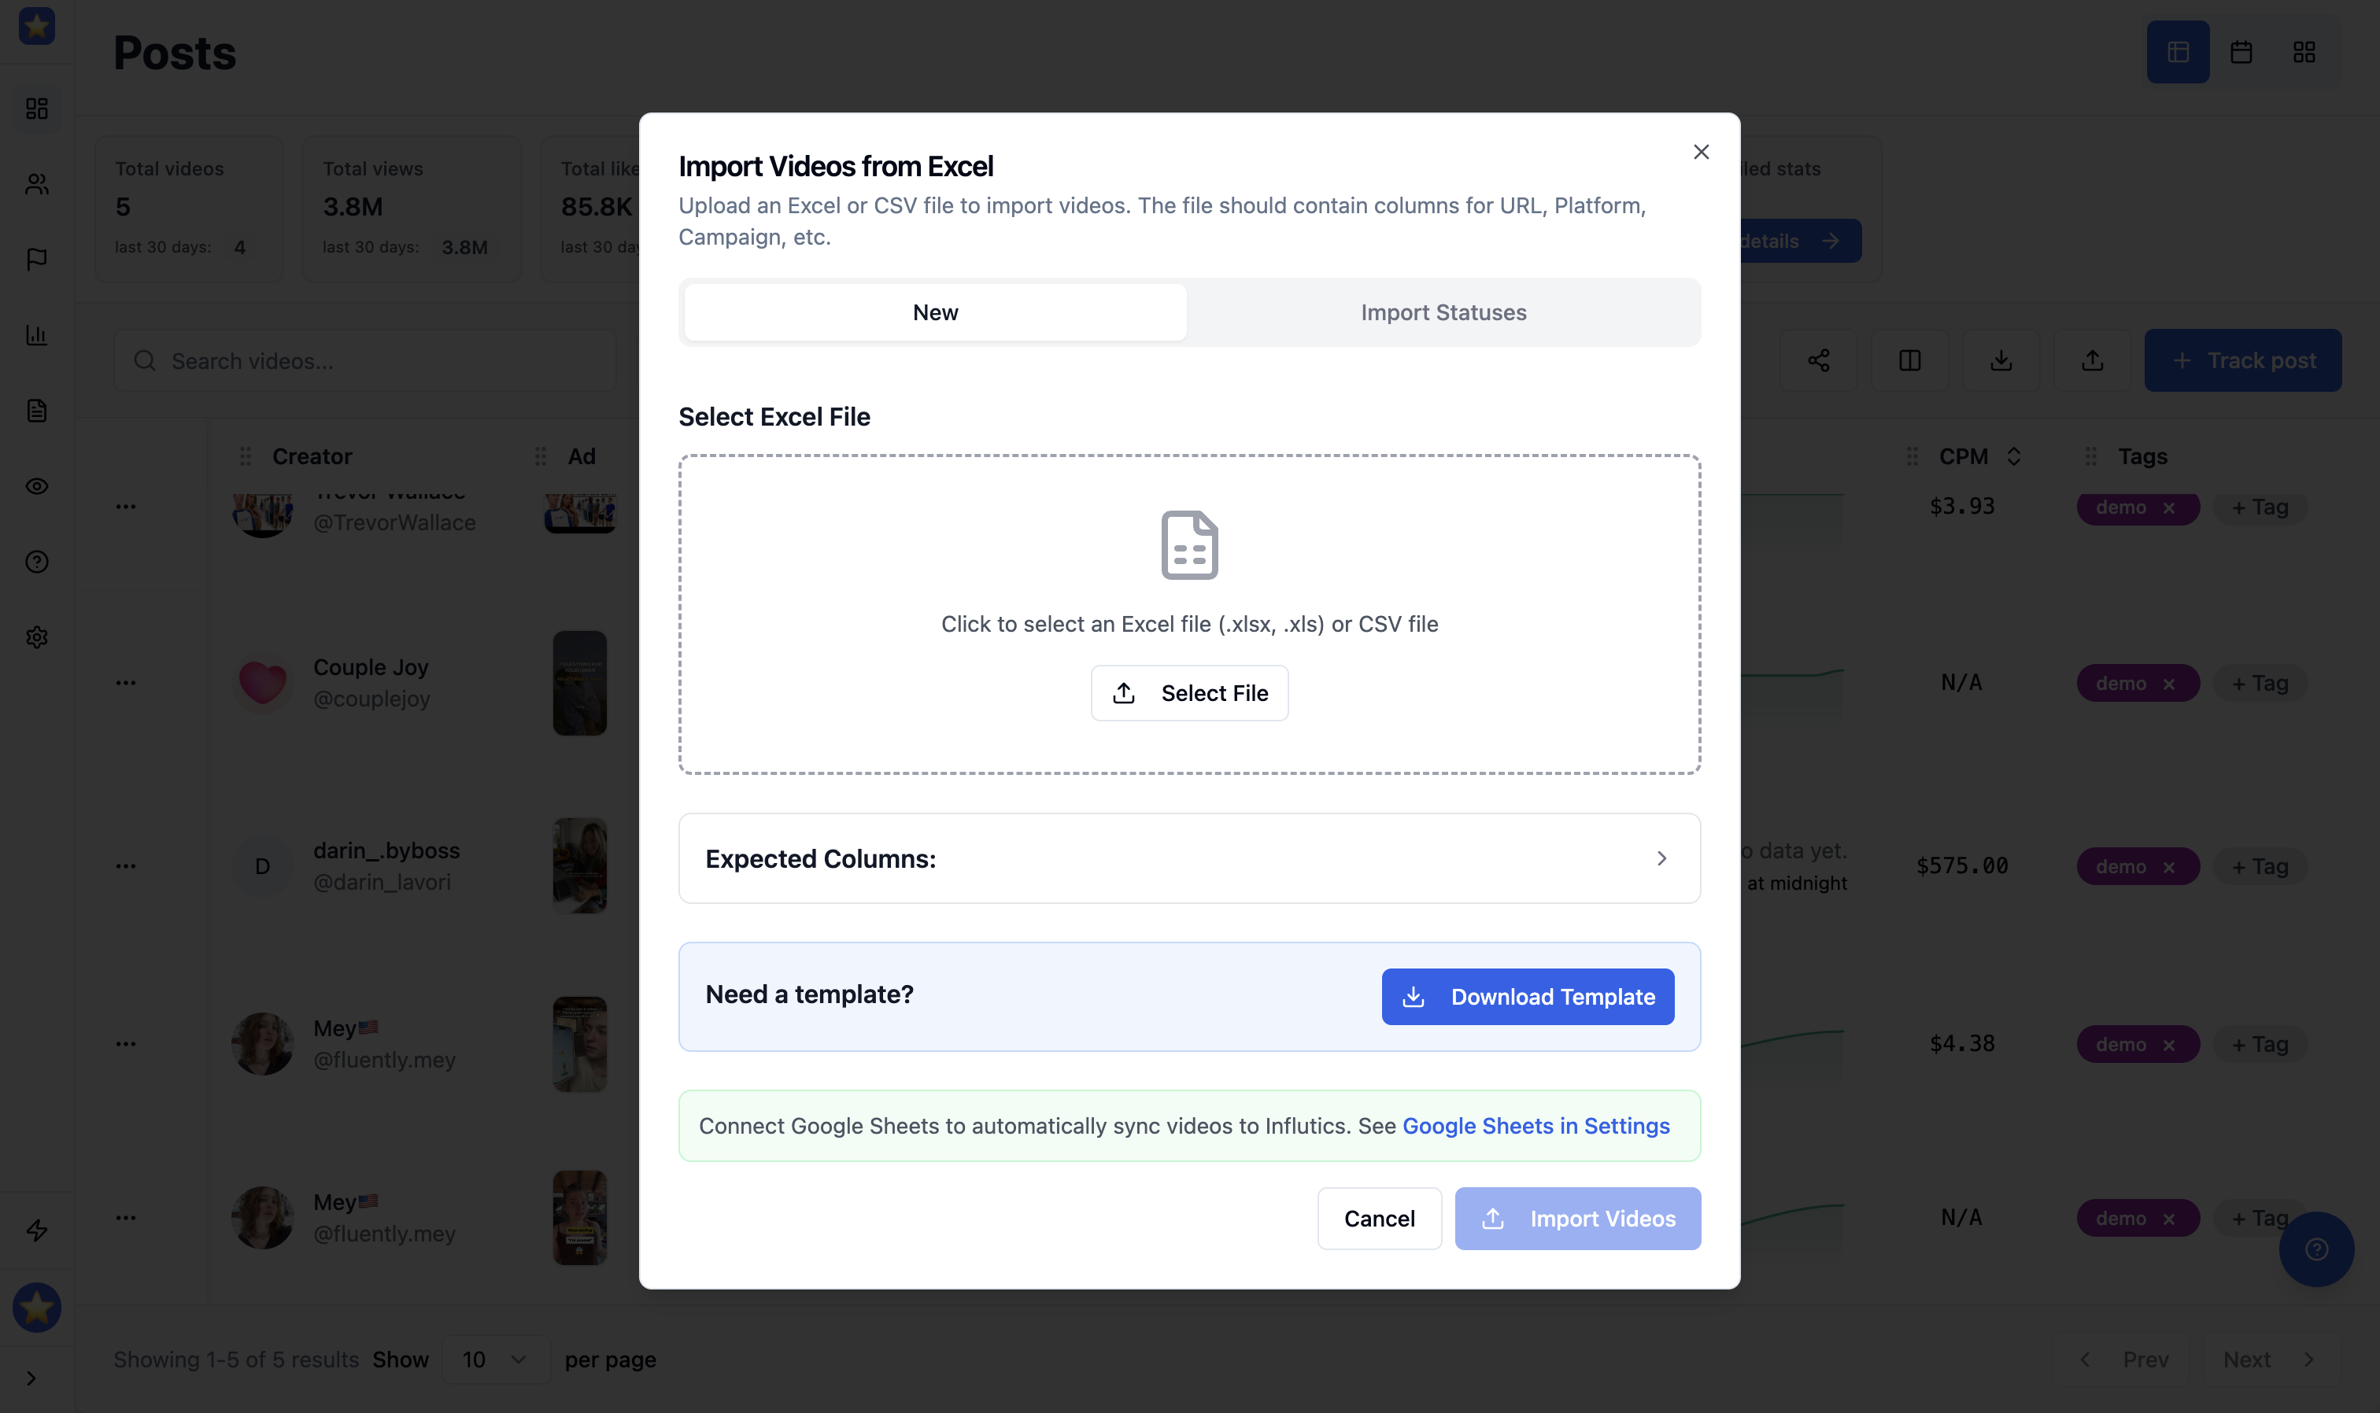Expand the Expected Columns section
The height and width of the screenshot is (1413, 2380).
click(1189, 858)
